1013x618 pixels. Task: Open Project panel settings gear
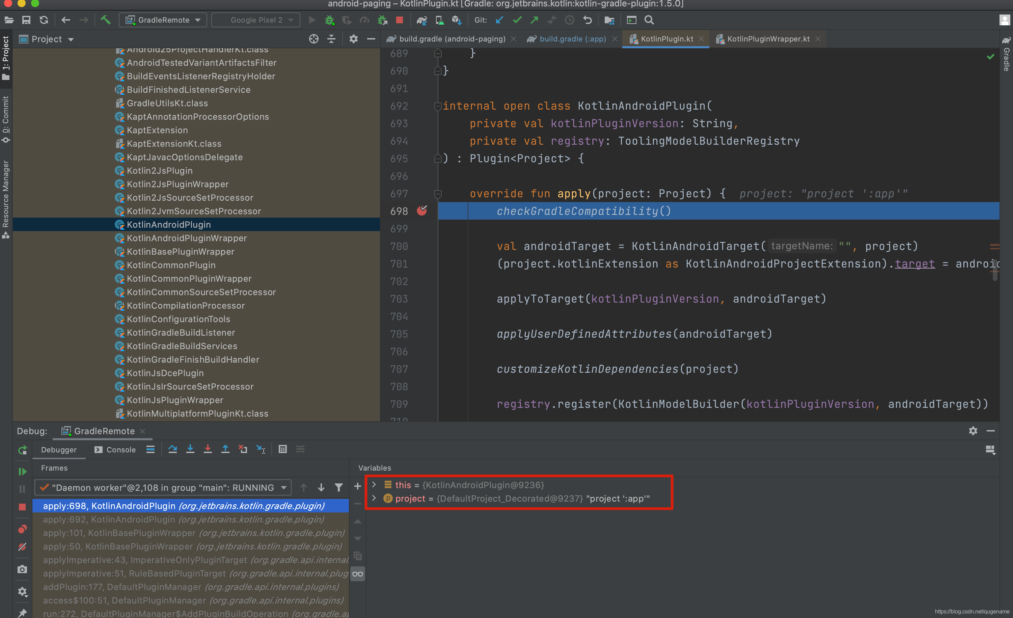tap(354, 39)
